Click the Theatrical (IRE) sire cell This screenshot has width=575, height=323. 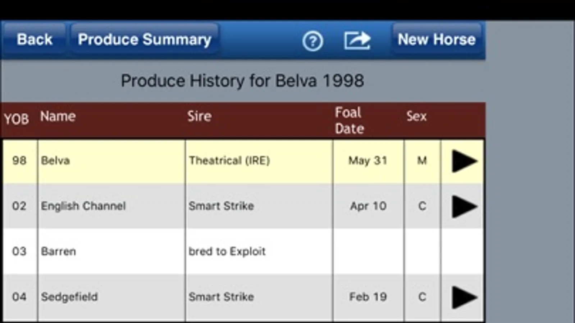[x=229, y=160]
